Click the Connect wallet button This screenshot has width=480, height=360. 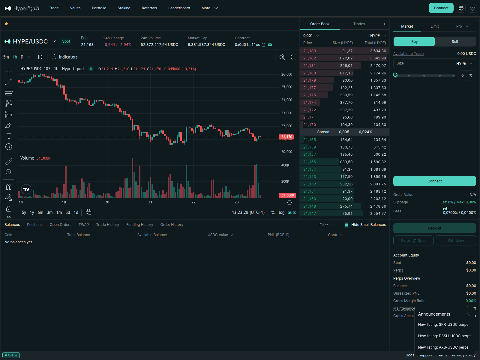point(441,8)
